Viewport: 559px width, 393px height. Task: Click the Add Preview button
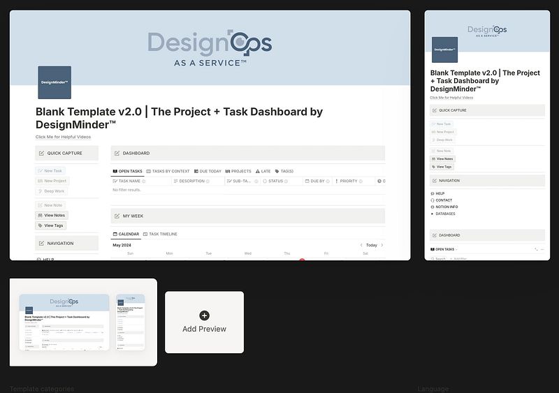(x=204, y=322)
